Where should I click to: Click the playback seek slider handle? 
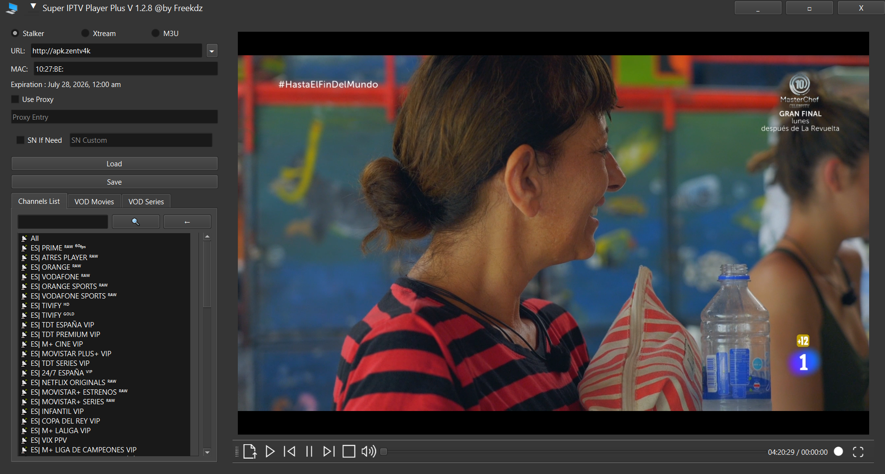click(383, 451)
